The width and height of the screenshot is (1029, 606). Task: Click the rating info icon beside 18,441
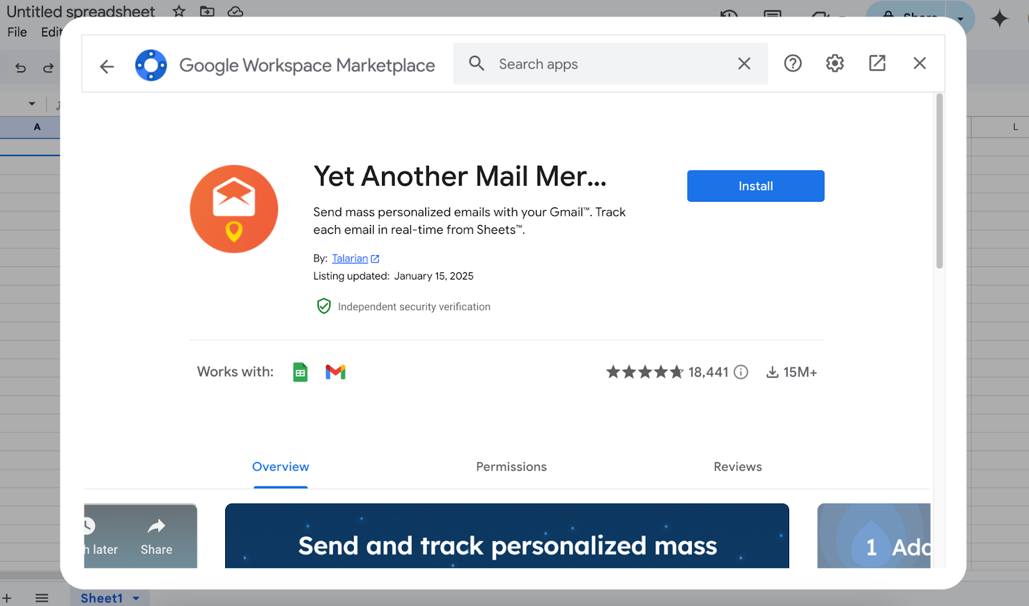pyautogui.click(x=741, y=372)
